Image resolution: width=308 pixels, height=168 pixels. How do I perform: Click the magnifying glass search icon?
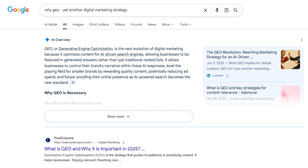pos(235,10)
